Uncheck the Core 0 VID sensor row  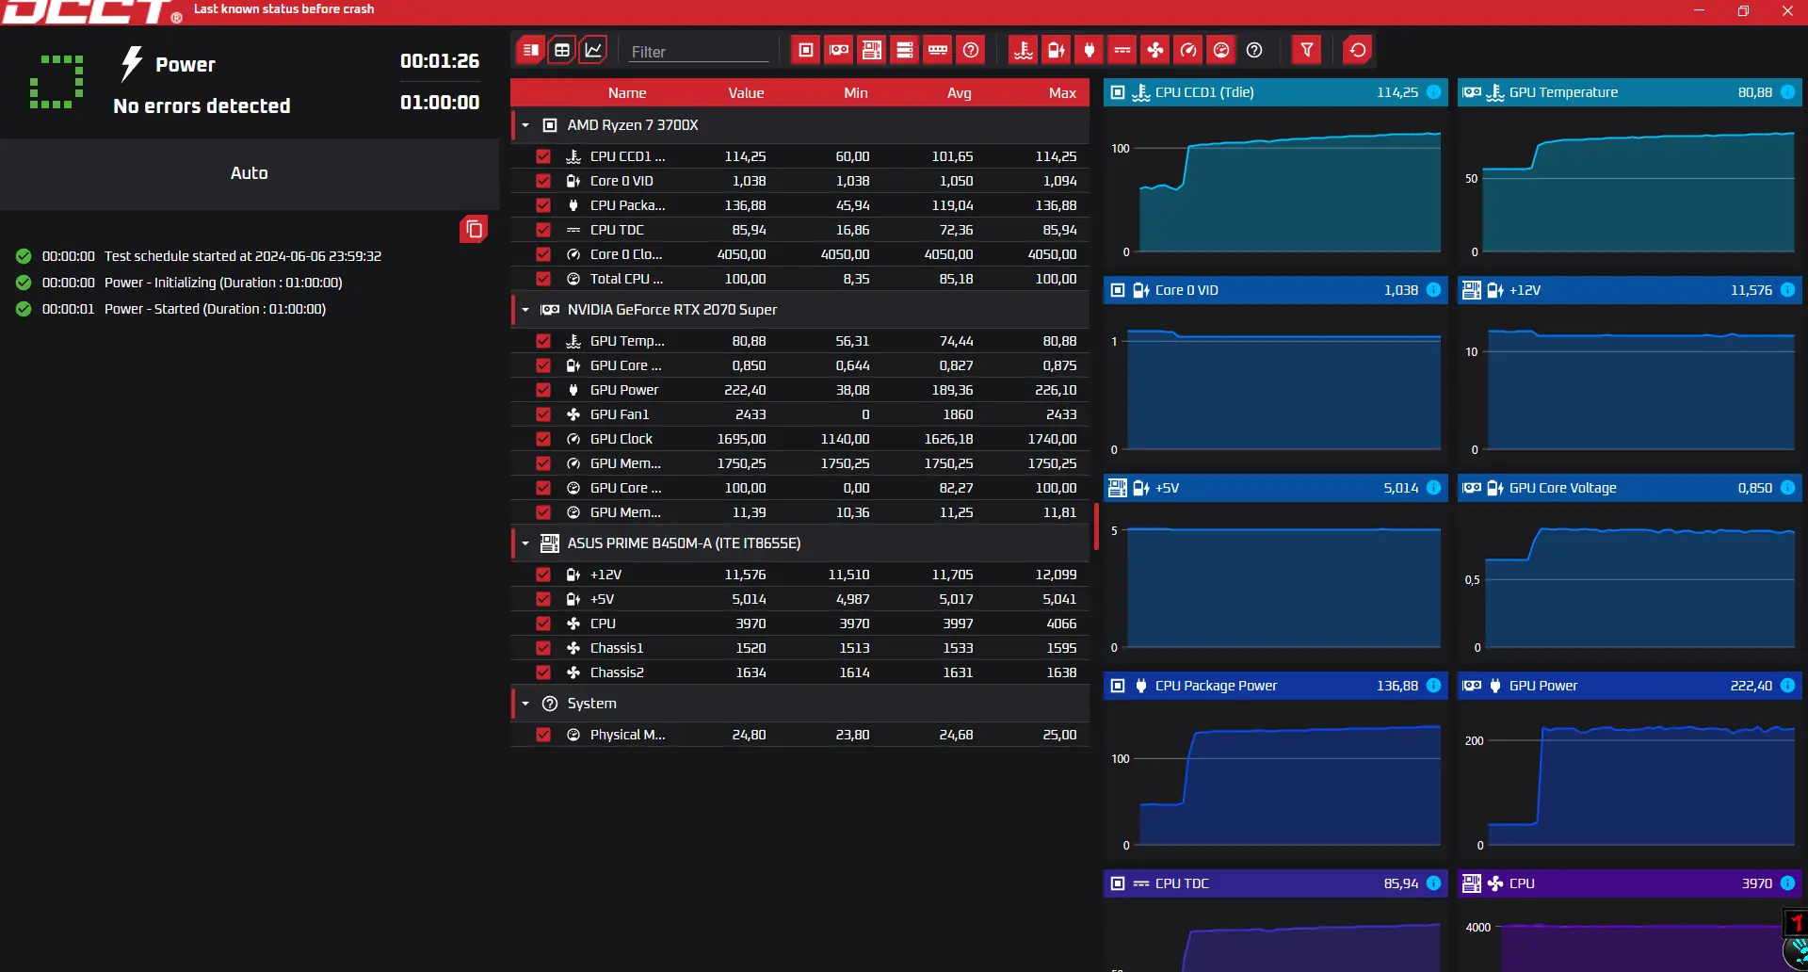(543, 181)
